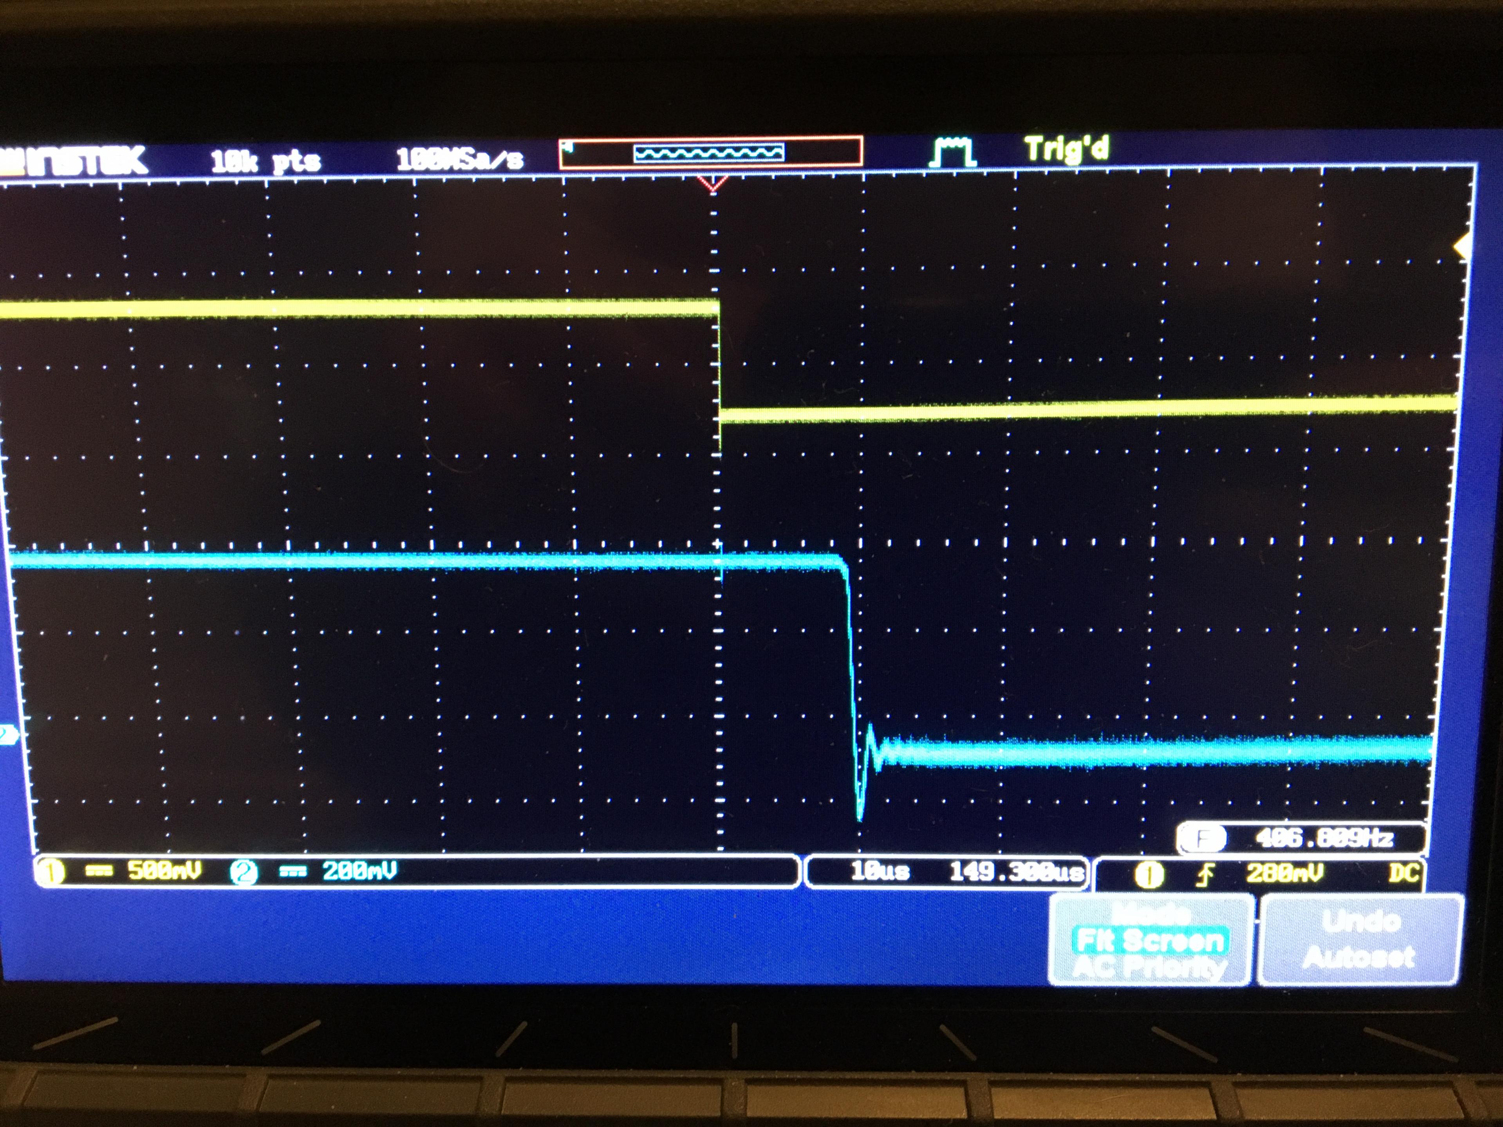Screen dimensions: 1503x1127
Task: Click the waveform memory overview bar
Action: pos(711,152)
